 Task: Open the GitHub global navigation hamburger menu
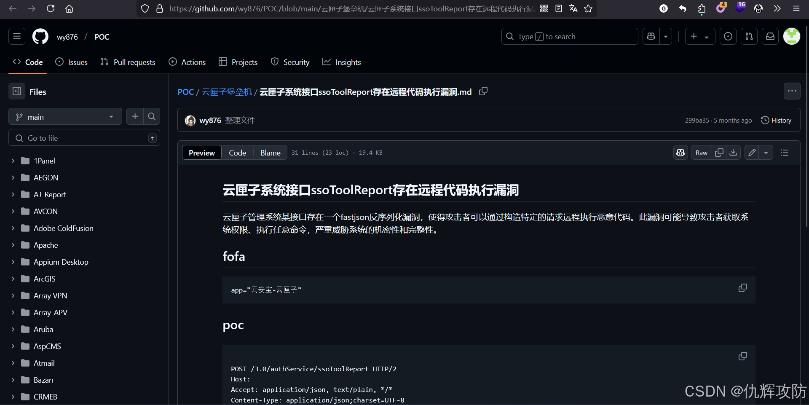17,37
